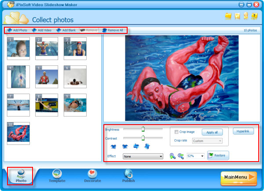The height and width of the screenshot is (191, 264).
Task: Click the zoom in magnifier icon
Action: point(172,156)
